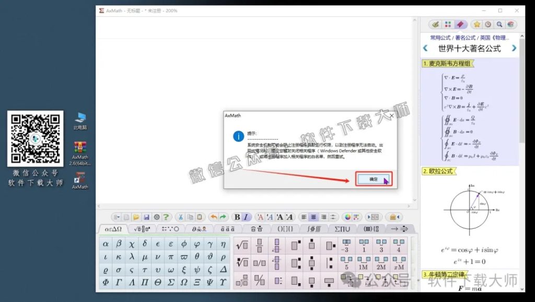Open the Help question mark icon

pos(167,217)
